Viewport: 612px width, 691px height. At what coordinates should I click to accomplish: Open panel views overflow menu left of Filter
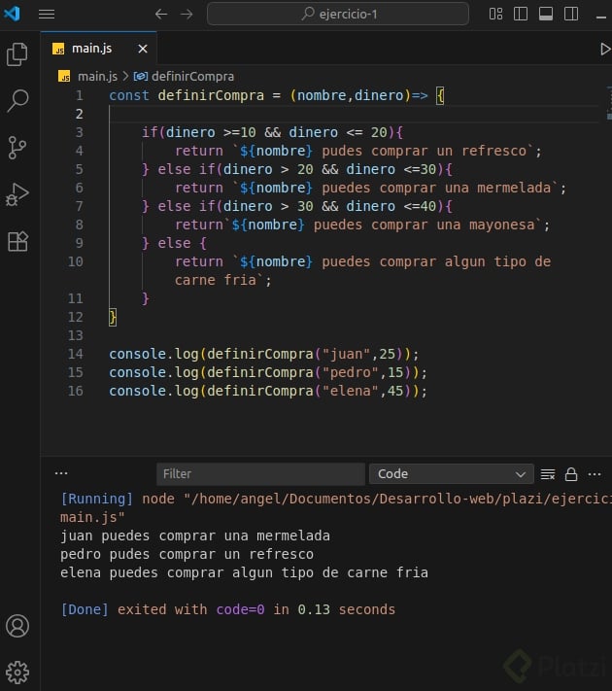tap(61, 473)
